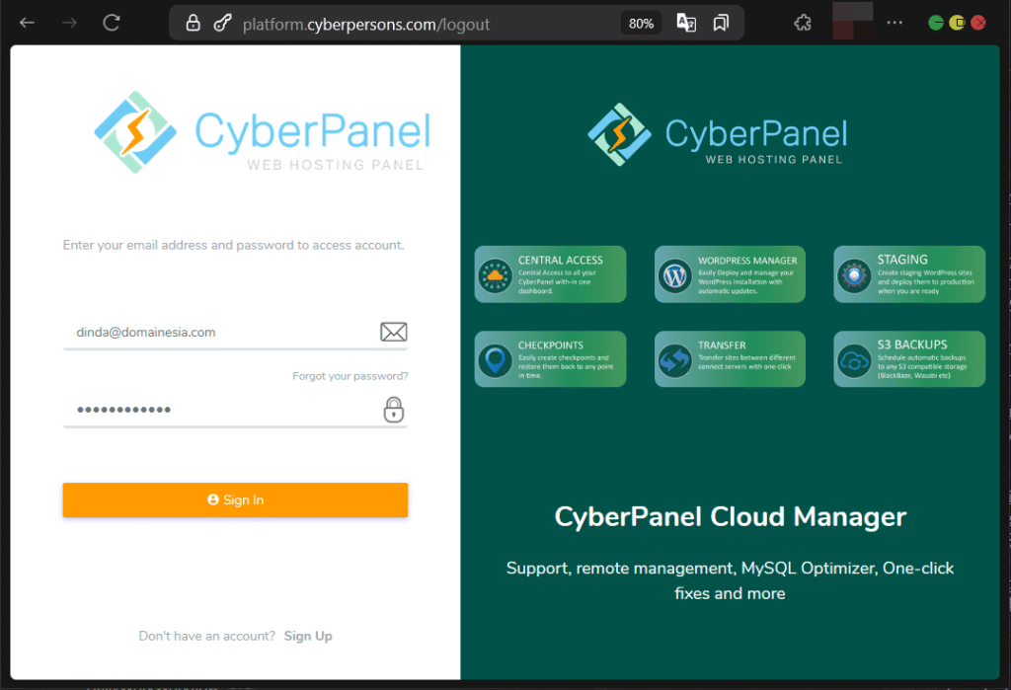The height and width of the screenshot is (690, 1011).
Task: Go forward with the browser forward arrow
Action: (69, 24)
